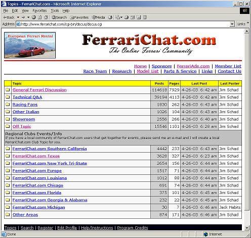
Task: Go back with the Back toolbar button
Action: pyautogui.click(x=9, y=17)
